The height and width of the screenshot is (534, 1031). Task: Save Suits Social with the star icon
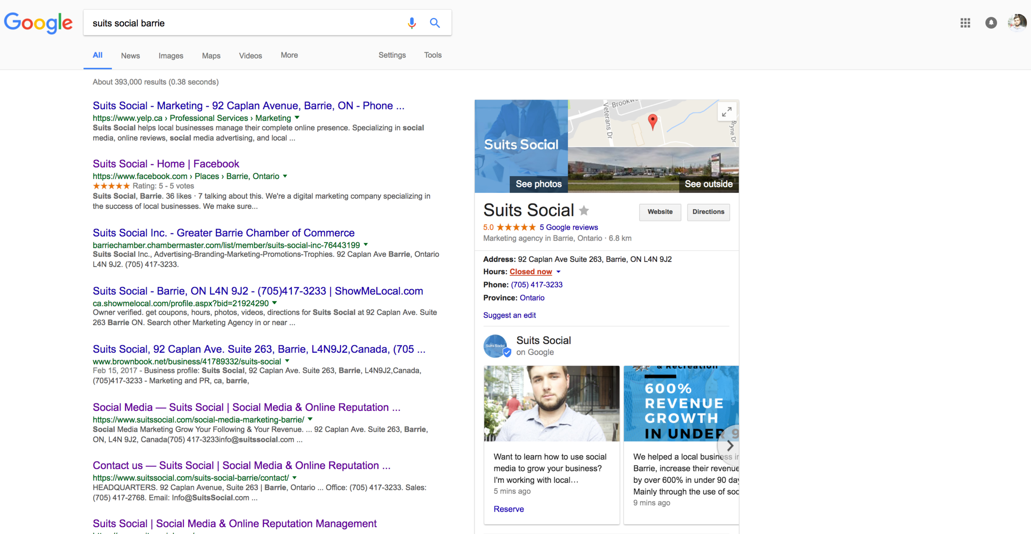pyautogui.click(x=584, y=211)
